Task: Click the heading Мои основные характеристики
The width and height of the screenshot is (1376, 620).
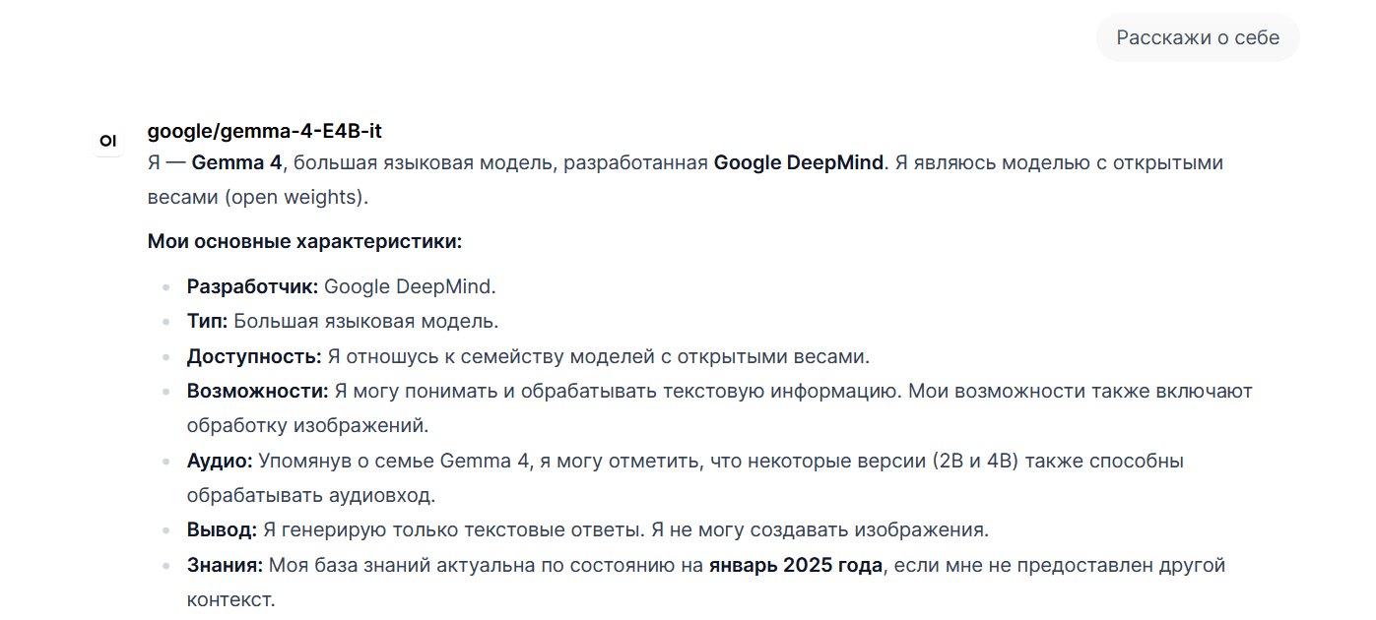Action: tap(304, 241)
